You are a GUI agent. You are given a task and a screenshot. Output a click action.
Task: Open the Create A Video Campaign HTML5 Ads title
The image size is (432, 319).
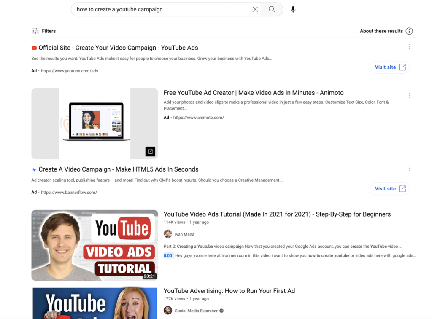119,169
